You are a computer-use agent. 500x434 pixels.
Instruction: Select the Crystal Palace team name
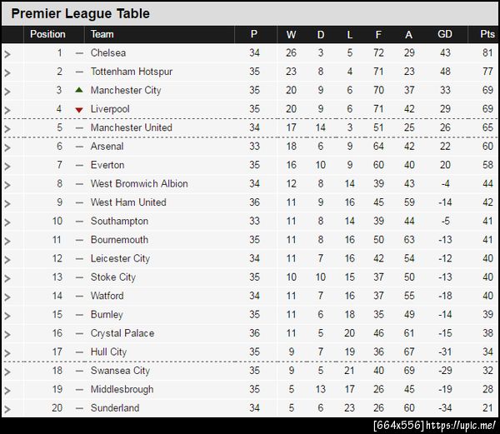(x=122, y=333)
